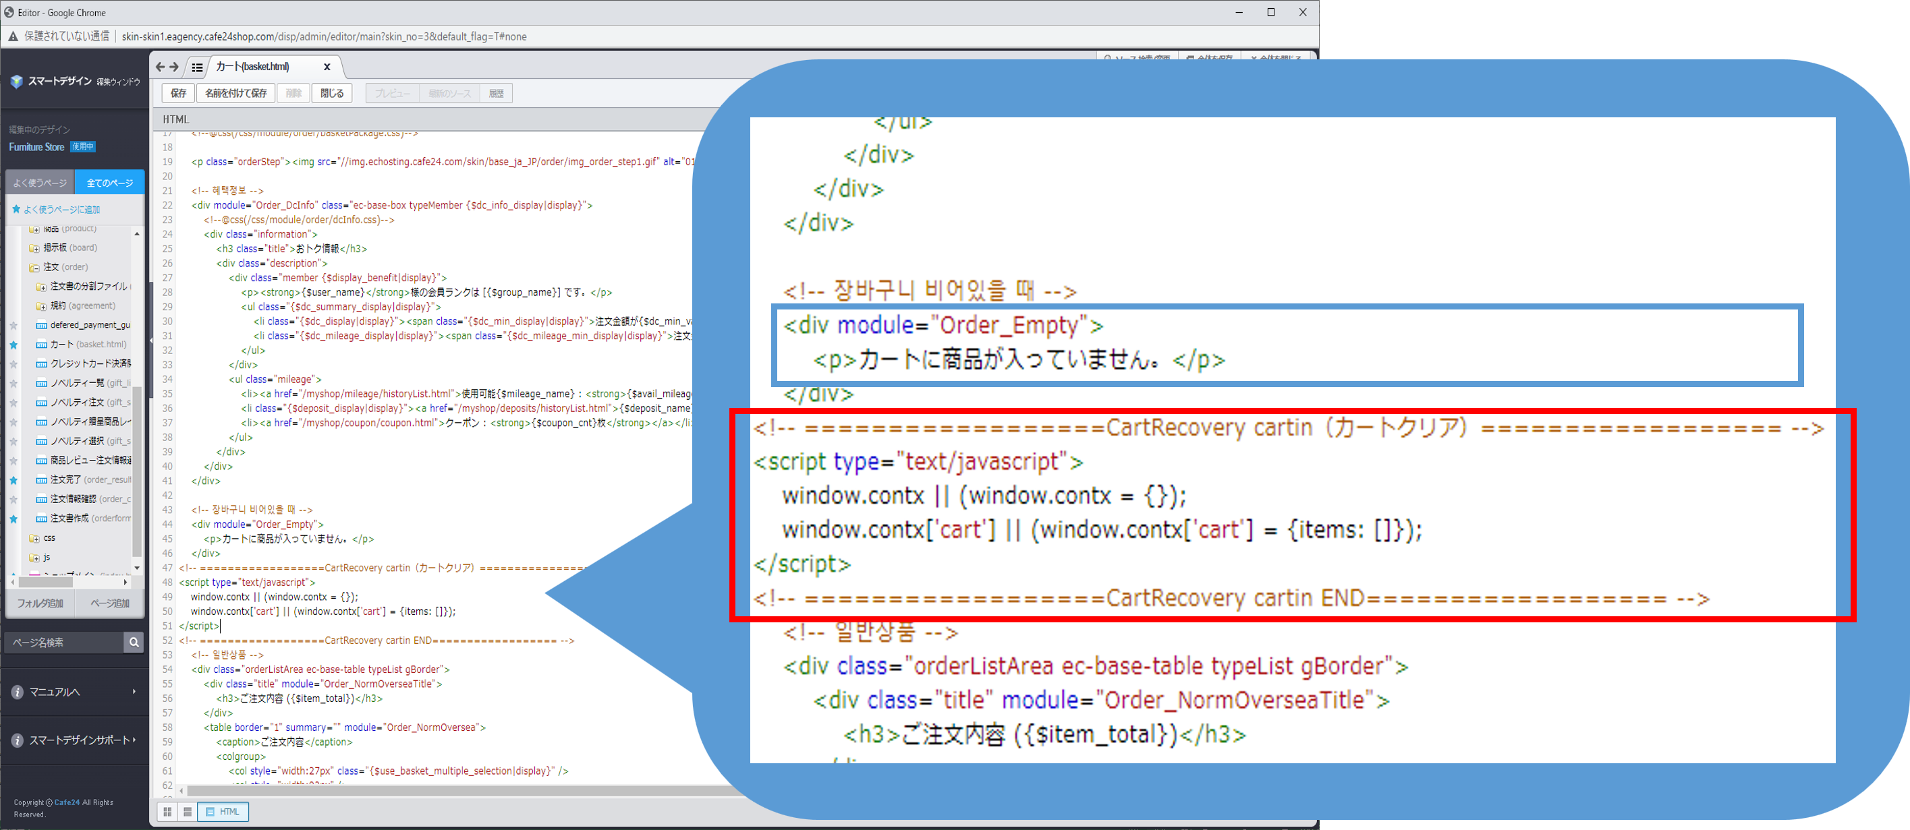Click code line 44 Order_Empty div
1910x830 pixels.
pos(257,525)
